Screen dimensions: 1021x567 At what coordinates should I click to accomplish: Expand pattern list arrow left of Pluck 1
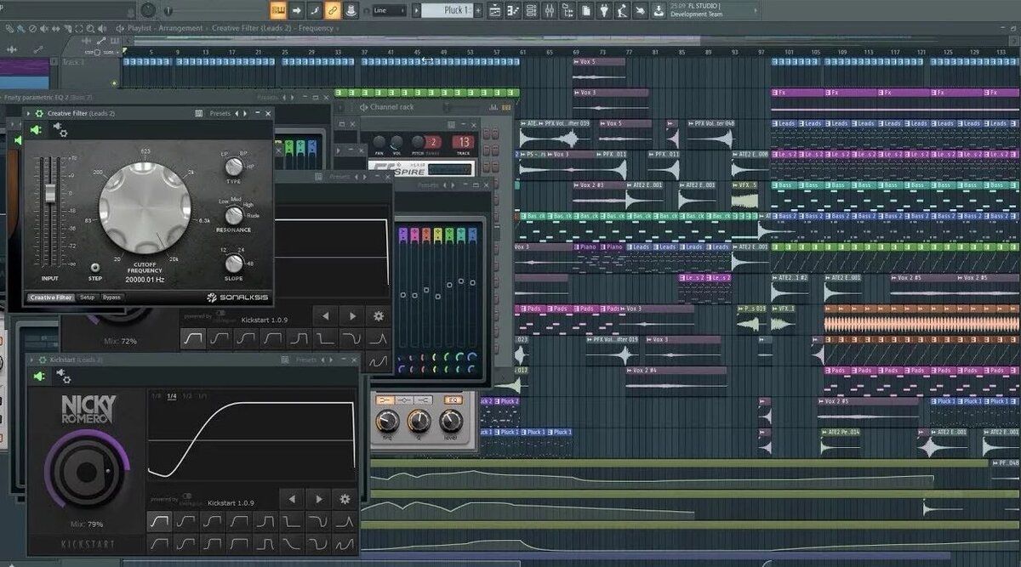(x=416, y=10)
